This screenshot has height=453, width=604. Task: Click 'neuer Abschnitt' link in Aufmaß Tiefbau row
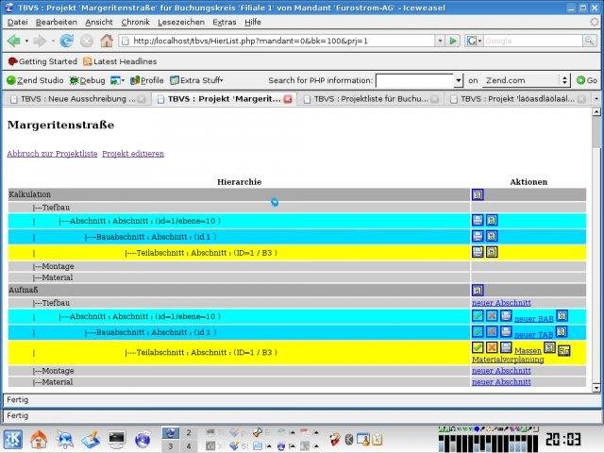pyautogui.click(x=501, y=303)
